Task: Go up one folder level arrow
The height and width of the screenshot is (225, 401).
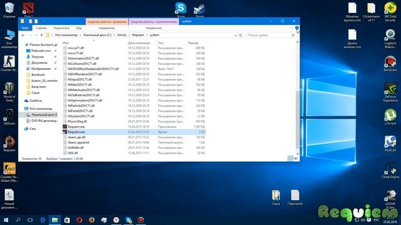Action: tap(41, 35)
